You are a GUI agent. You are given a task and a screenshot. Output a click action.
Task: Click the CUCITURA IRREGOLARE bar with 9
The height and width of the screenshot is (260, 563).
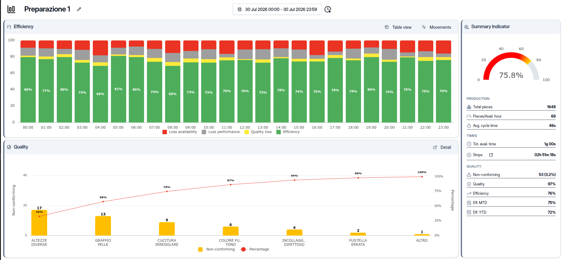click(x=167, y=229)
